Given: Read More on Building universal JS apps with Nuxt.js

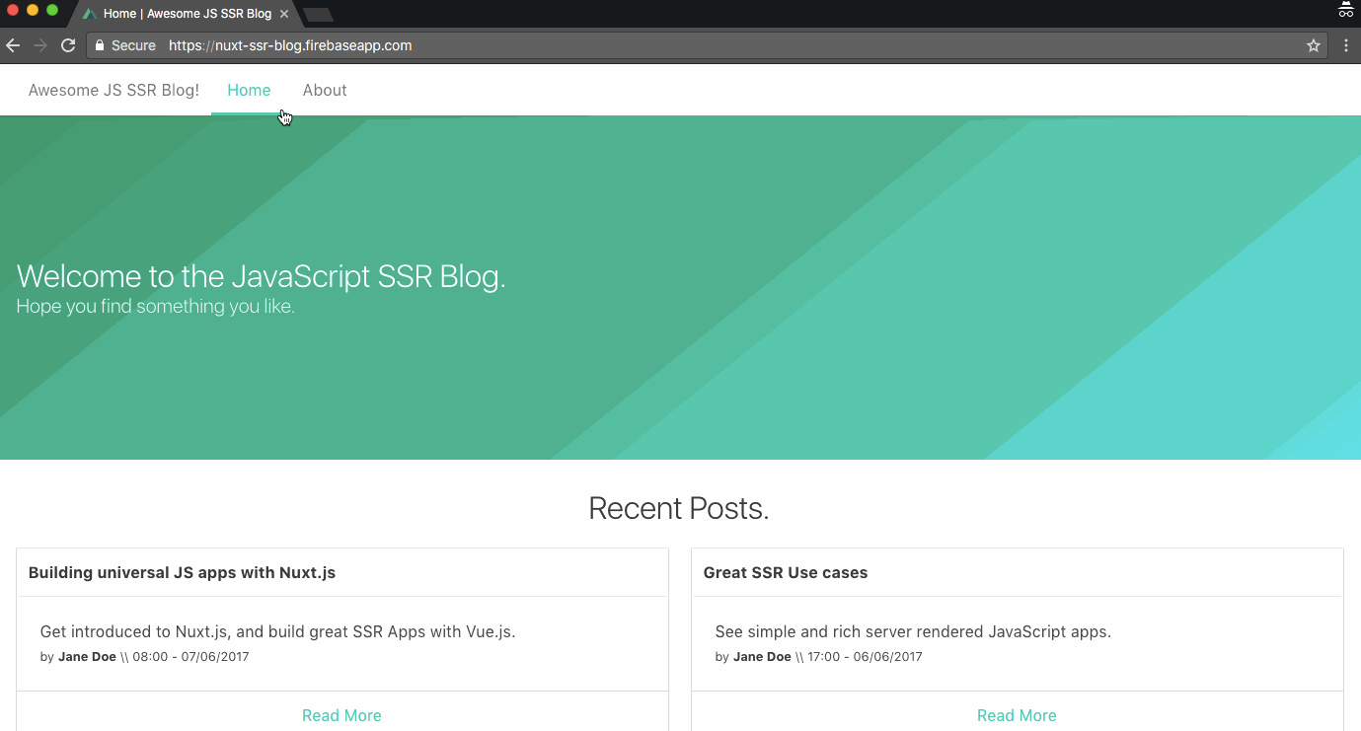Looking at the screenshot, I should point(341,714).
